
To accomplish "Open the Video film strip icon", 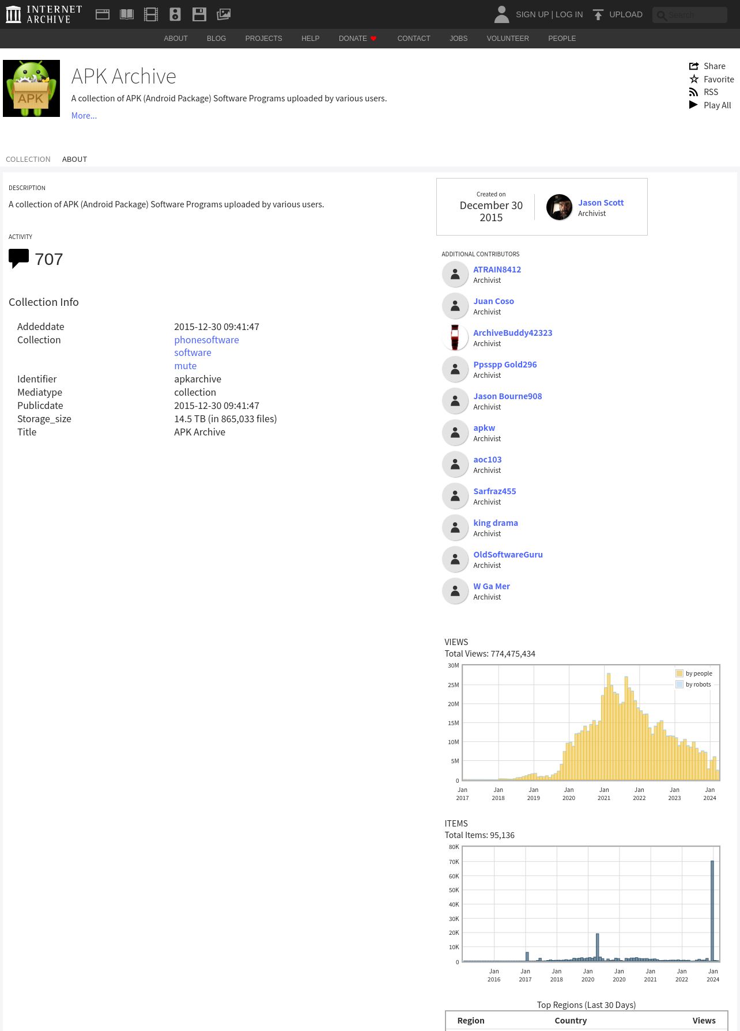I will [151, 14].
